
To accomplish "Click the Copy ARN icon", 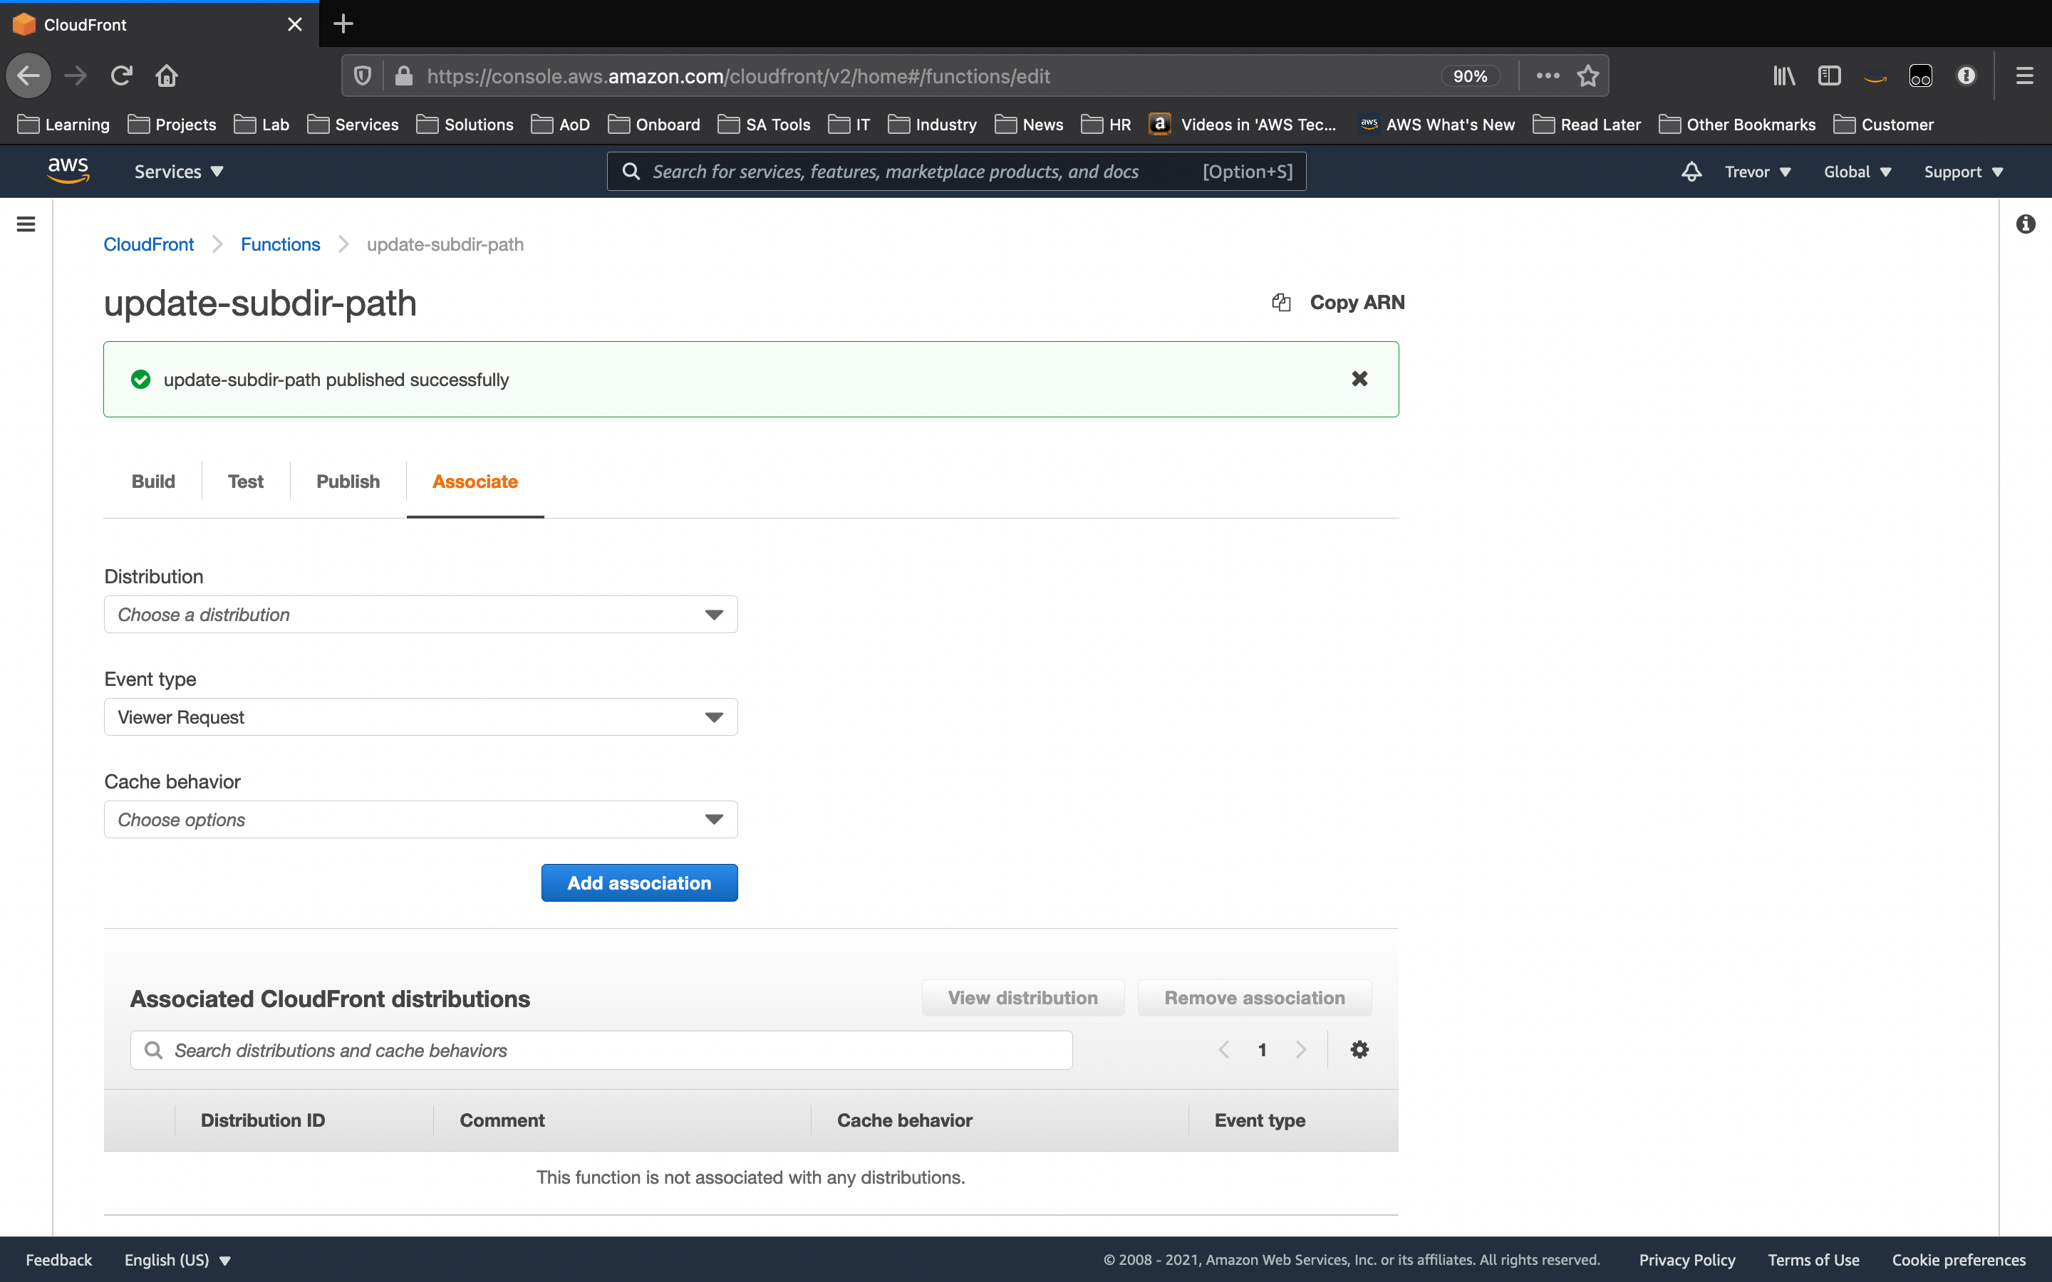I will tap(1280, 303).
